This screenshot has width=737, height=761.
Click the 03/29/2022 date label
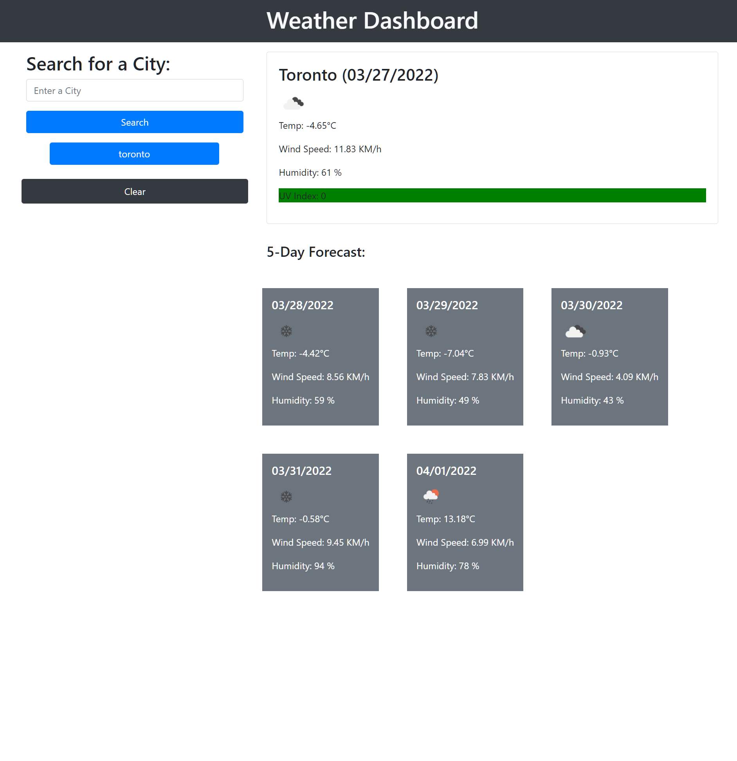click(x=447, y=305)
